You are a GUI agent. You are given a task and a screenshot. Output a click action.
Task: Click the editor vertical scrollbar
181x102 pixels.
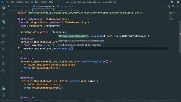point(180,37)
